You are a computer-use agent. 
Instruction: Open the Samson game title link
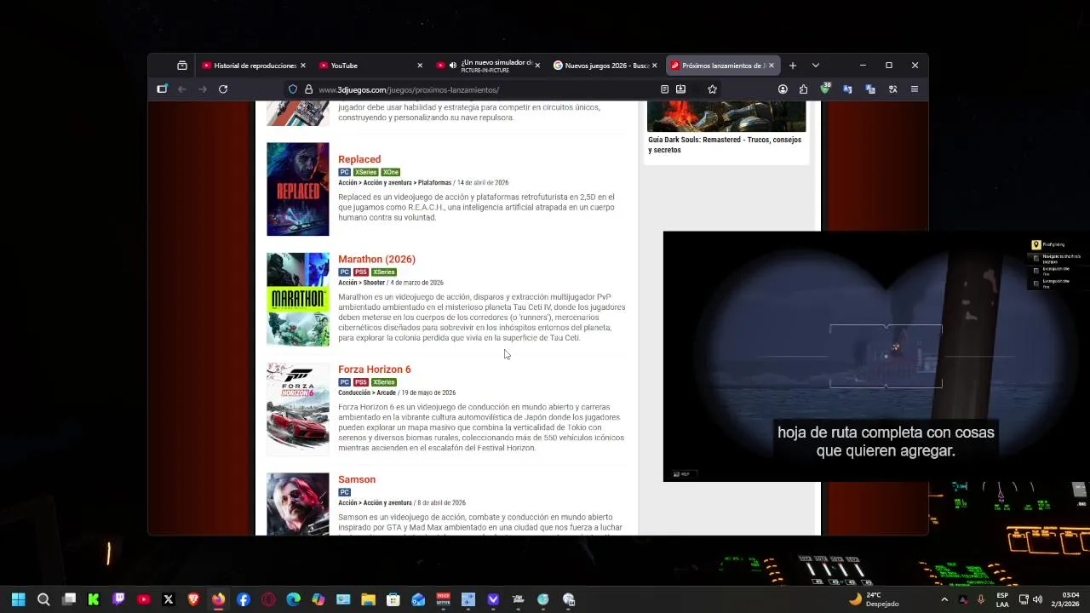(357, 479)
